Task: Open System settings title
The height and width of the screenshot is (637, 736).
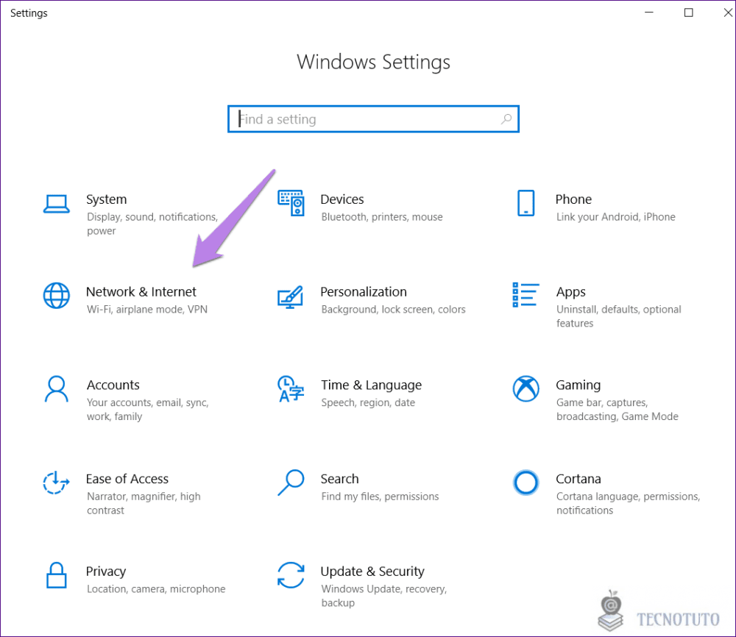Action: point(107,199)
